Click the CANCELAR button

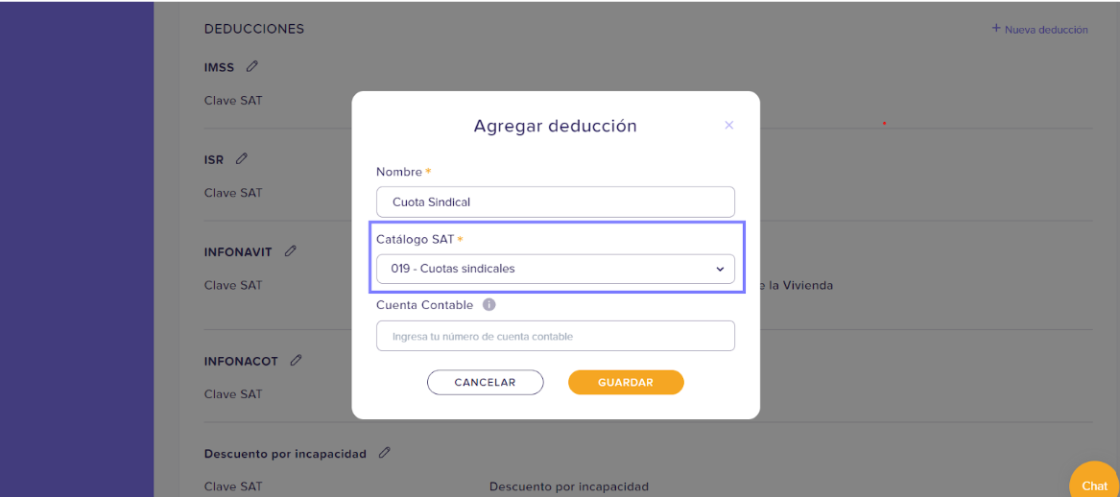(485, 382)
